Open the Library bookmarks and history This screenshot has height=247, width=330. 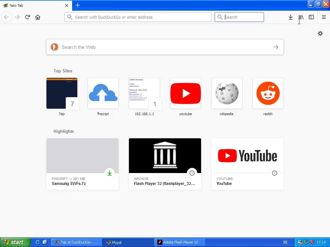(x=301, y=17)
